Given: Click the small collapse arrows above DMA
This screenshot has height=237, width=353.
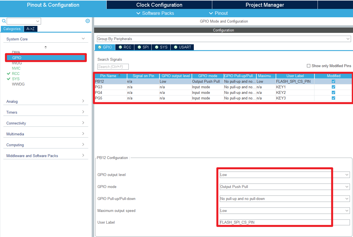Looking at the screenshot, I should [46, 47].
